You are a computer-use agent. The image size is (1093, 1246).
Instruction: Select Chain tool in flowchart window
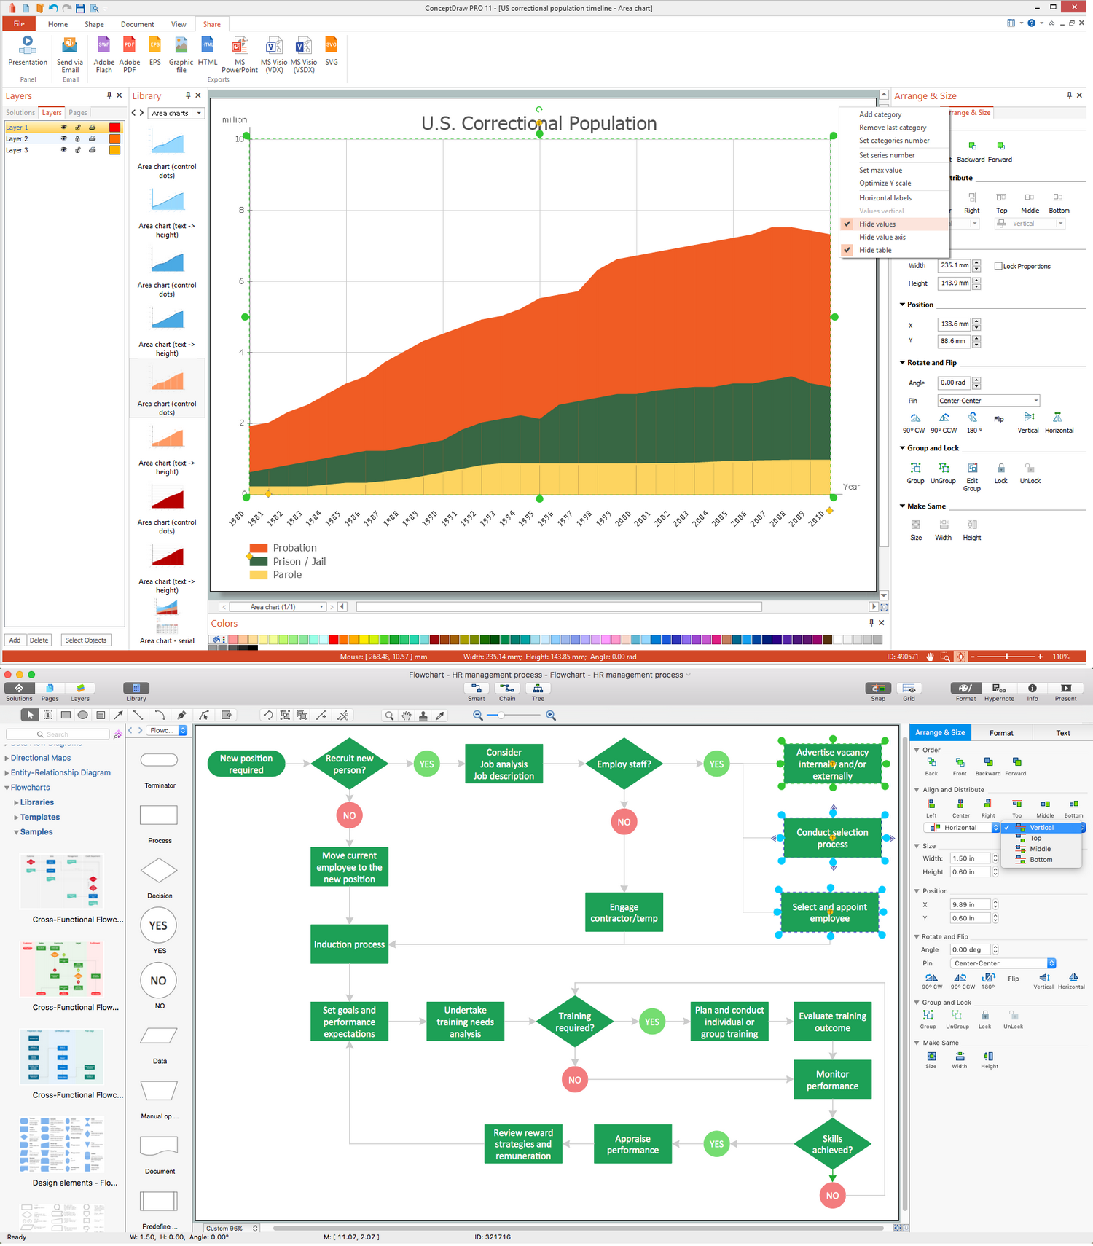[507, 688]
